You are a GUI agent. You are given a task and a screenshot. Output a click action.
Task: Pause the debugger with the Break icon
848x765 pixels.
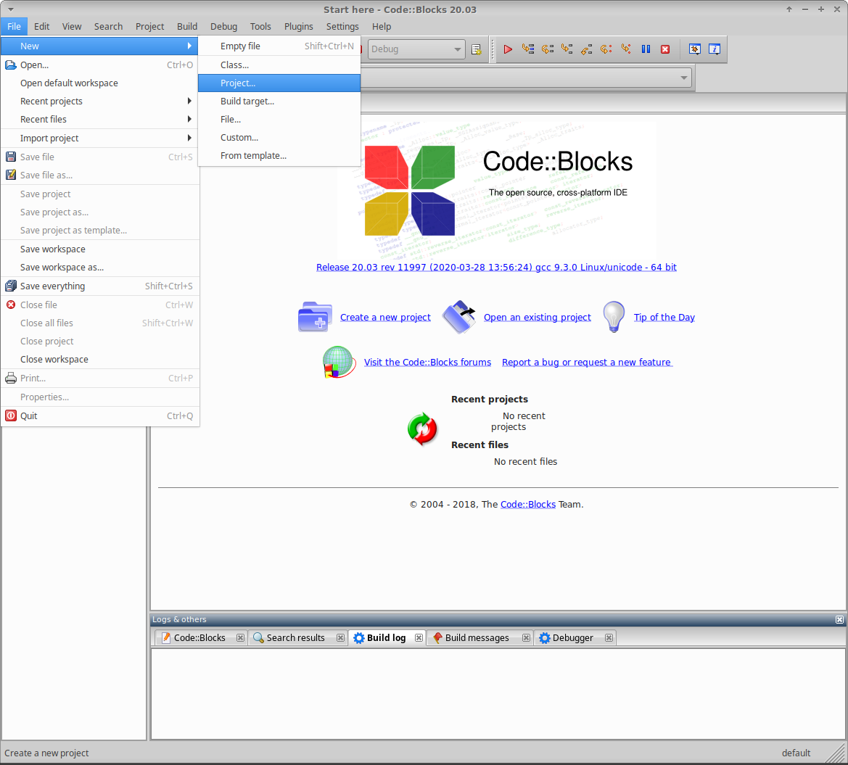tap(645, 49)
